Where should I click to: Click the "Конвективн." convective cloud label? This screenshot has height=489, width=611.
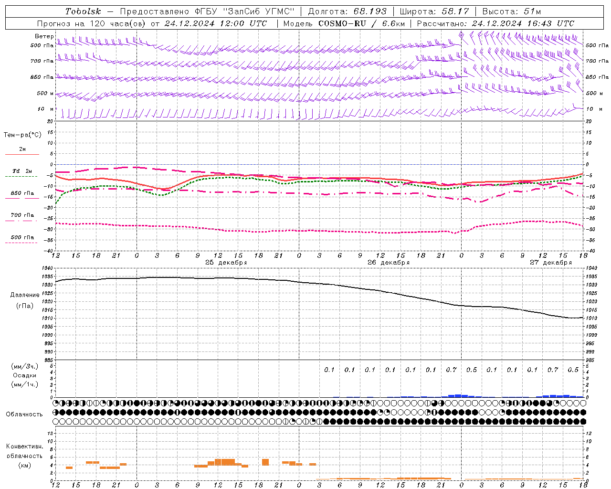(x=24, y=446)
